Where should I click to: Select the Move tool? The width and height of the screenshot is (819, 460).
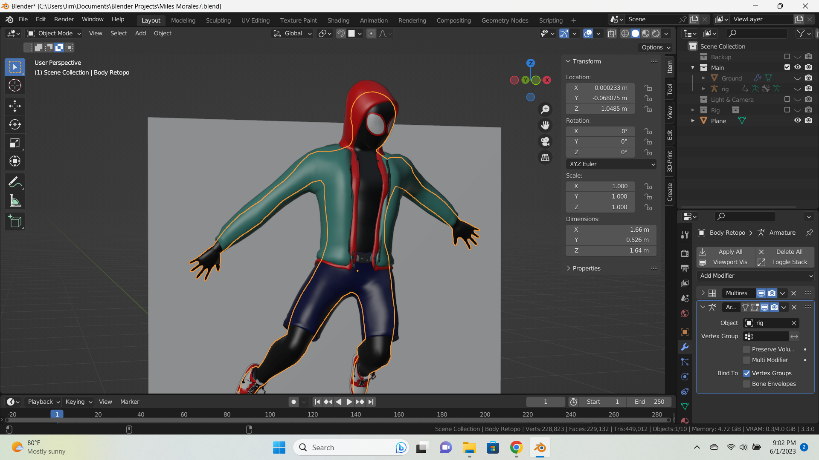tap(15, 106)
